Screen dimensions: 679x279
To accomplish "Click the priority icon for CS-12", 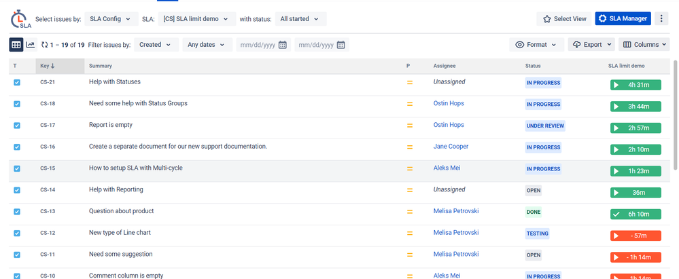I will coord(410,233).
